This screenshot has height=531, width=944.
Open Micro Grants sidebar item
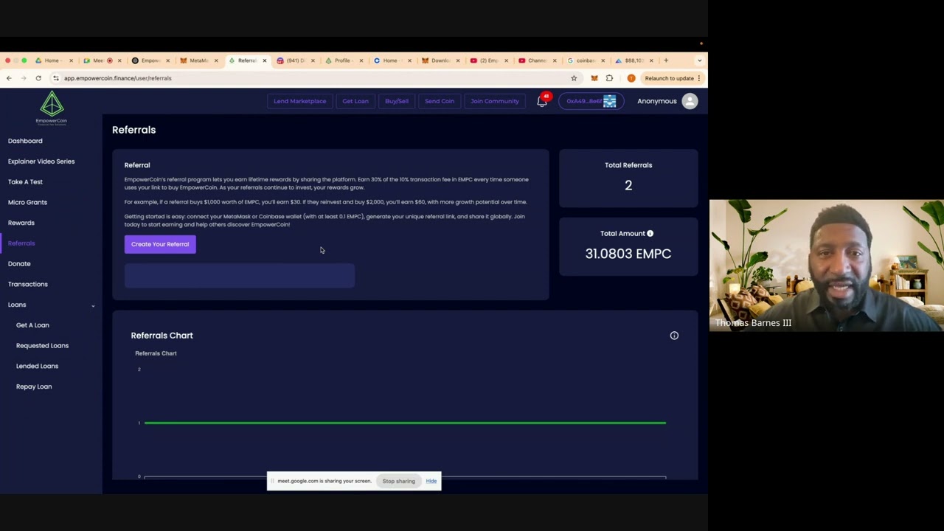pyautogui.click(x=27, y=202)
